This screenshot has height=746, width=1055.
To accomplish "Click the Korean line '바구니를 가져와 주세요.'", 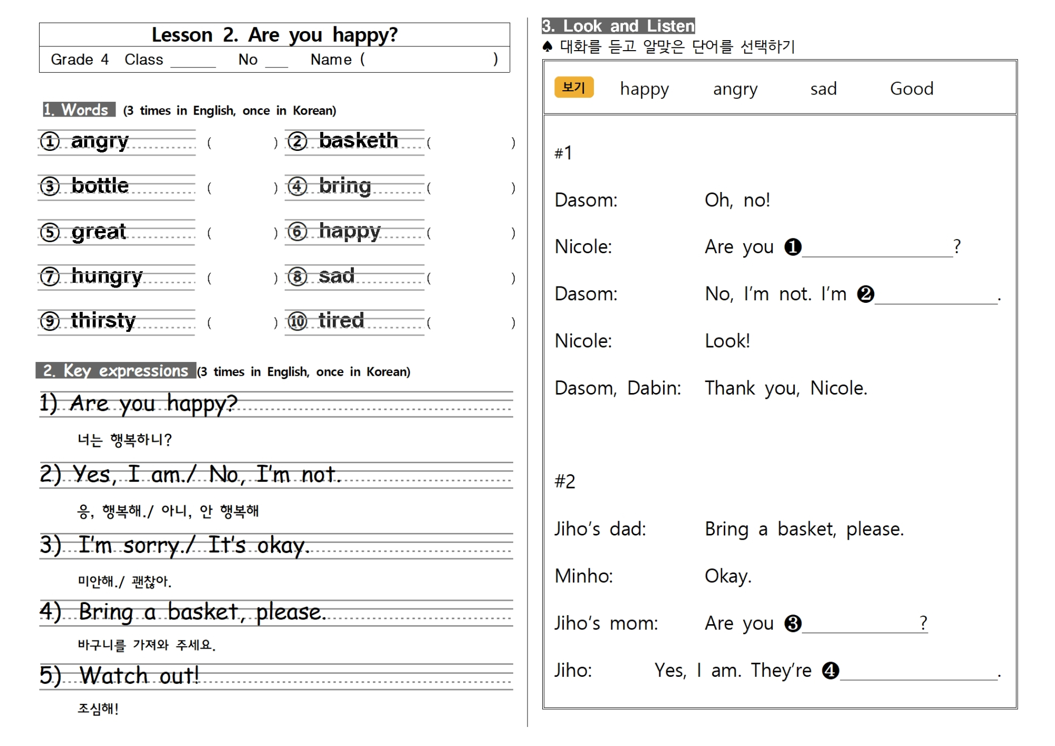I will pos(147,645).
